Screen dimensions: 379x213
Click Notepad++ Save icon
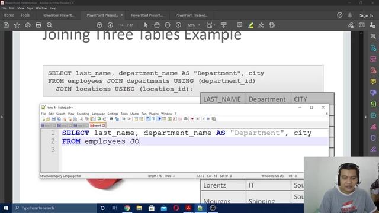tap(53, 118)
